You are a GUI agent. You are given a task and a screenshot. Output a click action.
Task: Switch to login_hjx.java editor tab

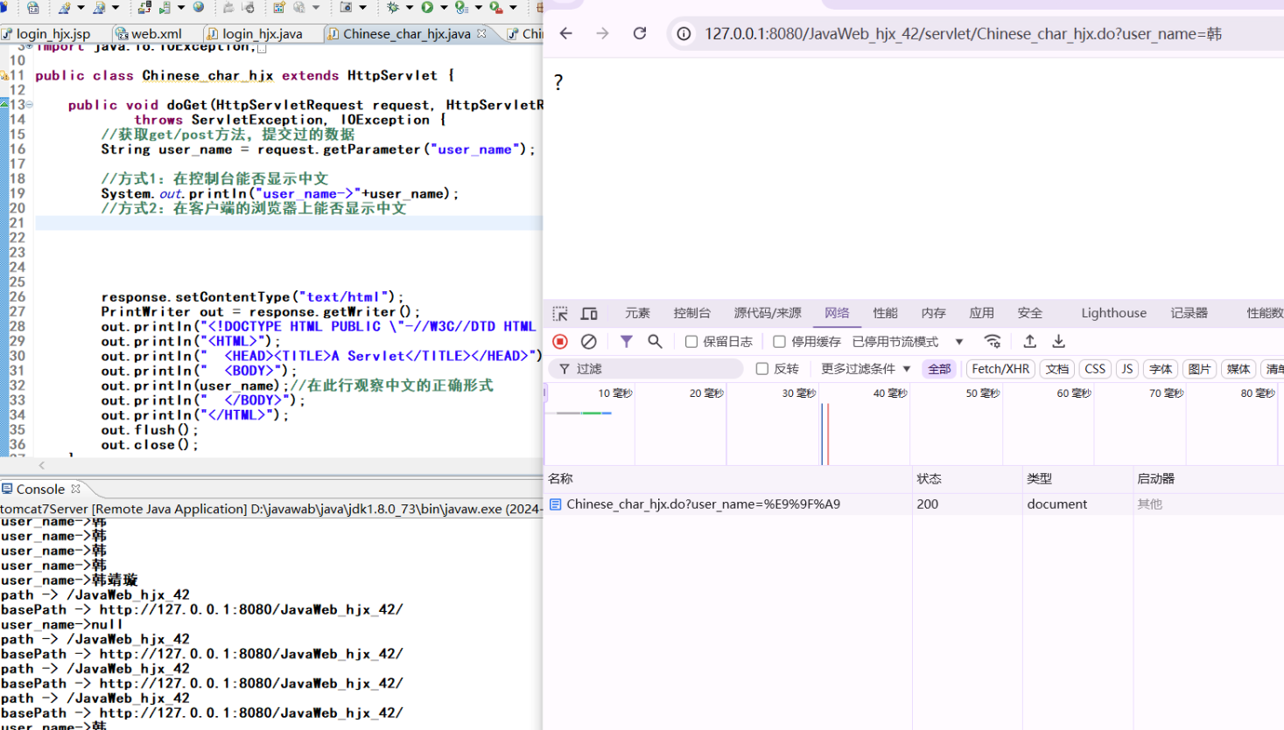pos(255,33)
